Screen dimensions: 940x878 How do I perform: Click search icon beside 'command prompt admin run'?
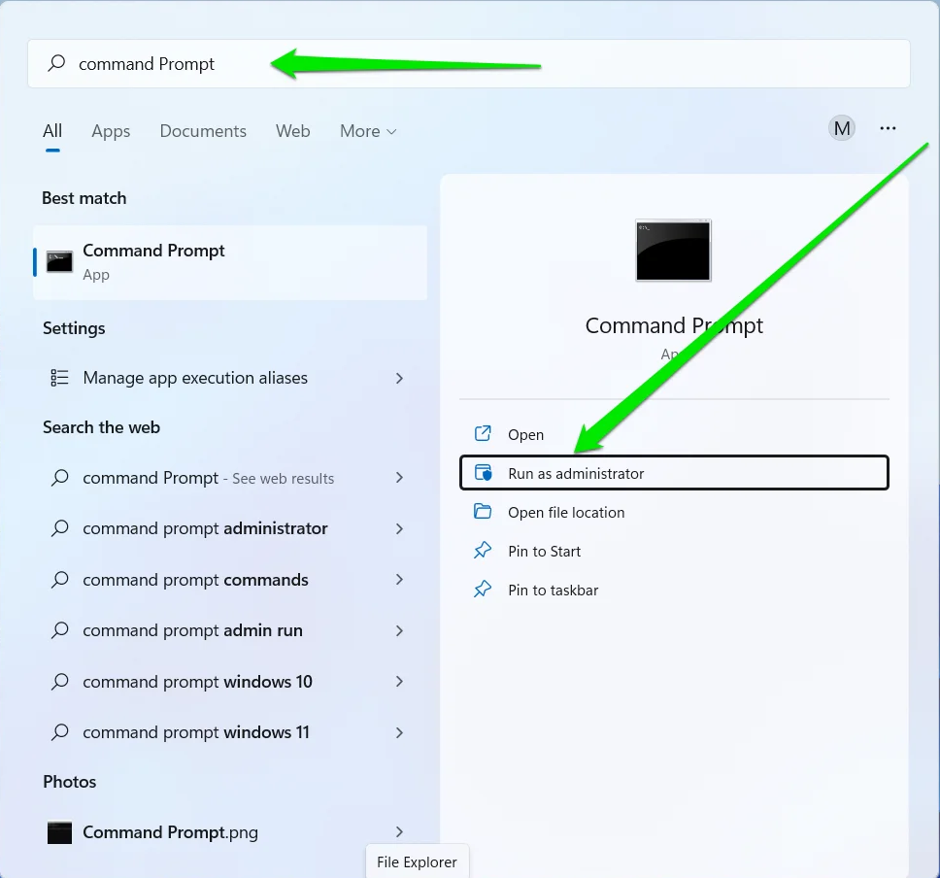coord(59,630)
